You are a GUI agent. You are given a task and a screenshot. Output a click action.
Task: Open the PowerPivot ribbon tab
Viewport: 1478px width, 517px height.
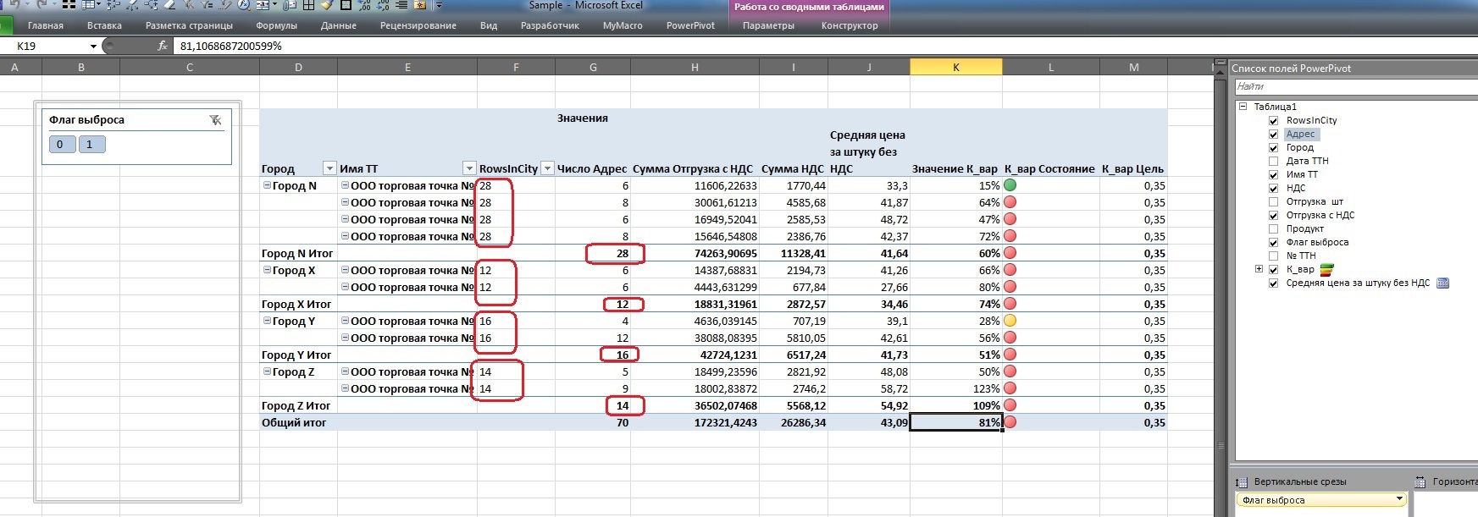pyautogui.click(x=690, y=25)
